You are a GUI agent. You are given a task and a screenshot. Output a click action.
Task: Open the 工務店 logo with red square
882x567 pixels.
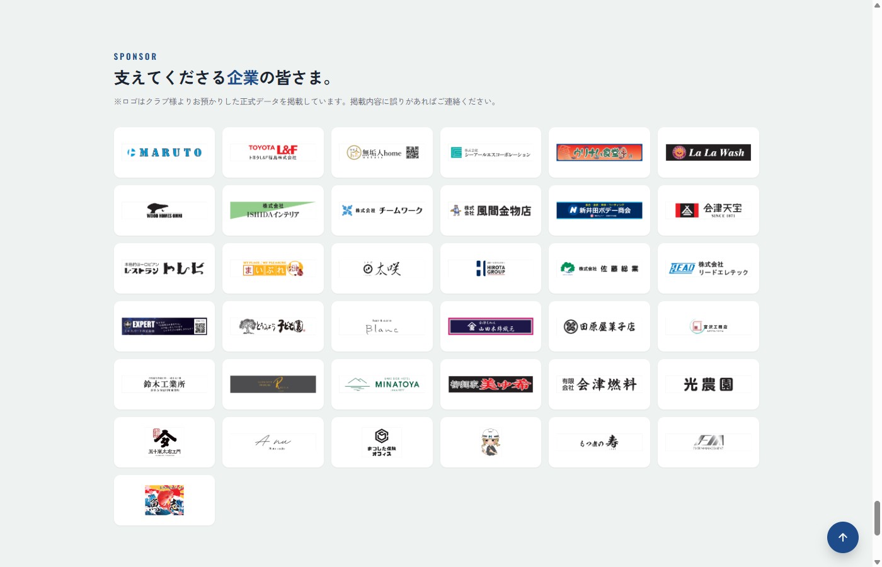(x=708, y=326)
